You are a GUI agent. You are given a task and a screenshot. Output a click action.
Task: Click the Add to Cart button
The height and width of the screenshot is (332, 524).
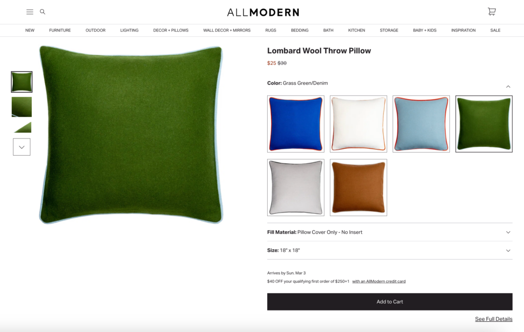389,302
